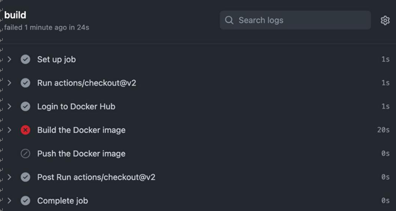
Task: Open the log settings gear icon
Action: coord(385,20)
